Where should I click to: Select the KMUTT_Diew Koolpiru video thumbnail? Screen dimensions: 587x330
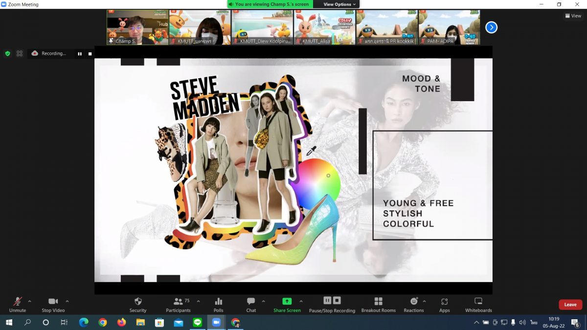click(262, 27)
